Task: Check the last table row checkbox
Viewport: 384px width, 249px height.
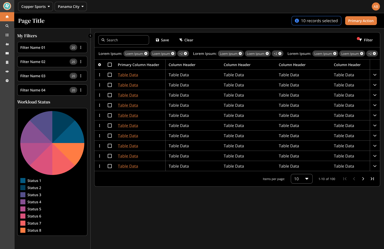Action: [x=110, y=166]
